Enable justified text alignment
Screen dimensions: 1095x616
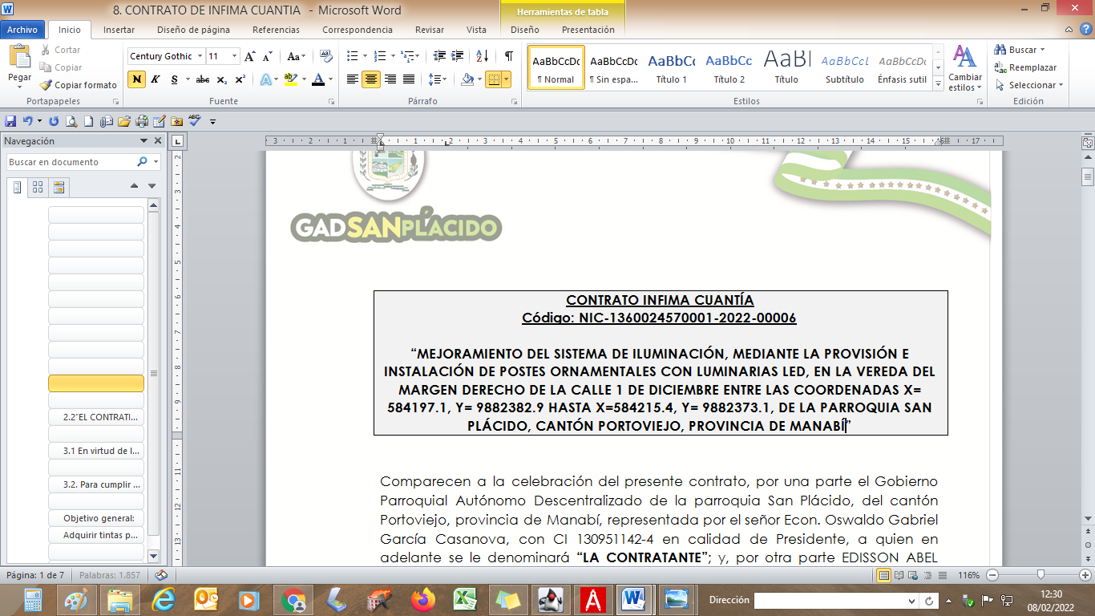pyautogui.click(x=409, y=79)
